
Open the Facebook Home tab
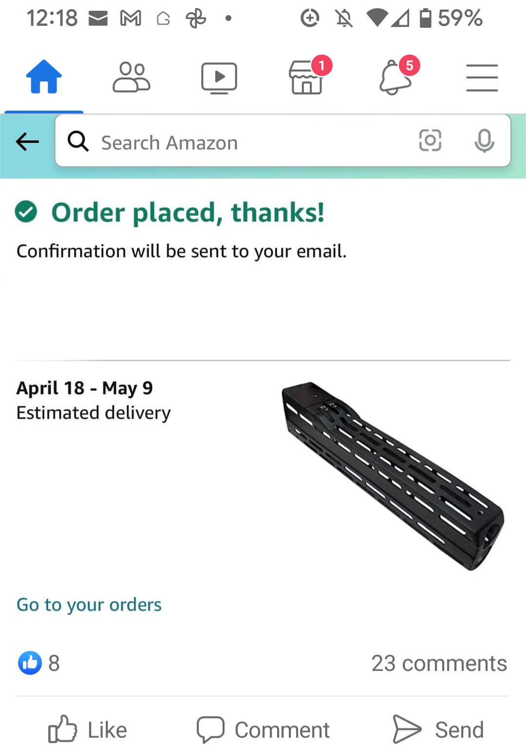click(x=44, y=77)
